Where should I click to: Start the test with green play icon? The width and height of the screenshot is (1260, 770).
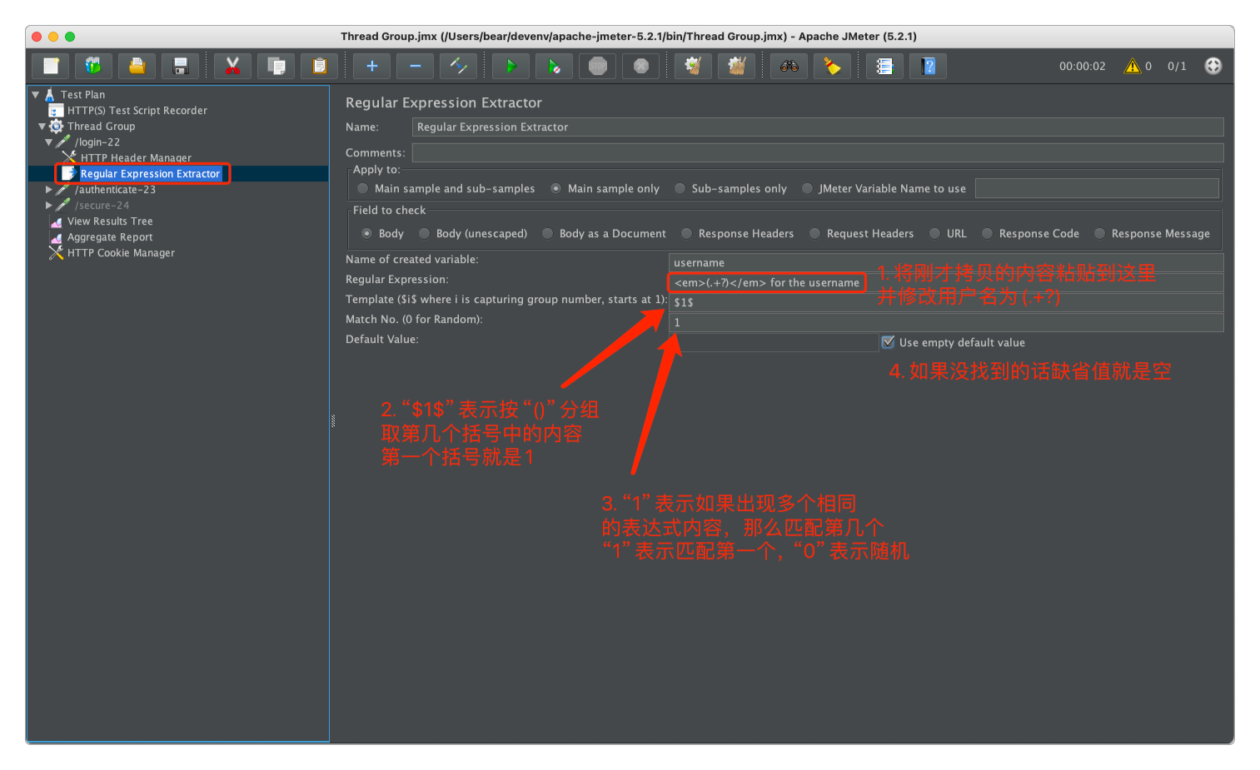(x=510, y=66)
